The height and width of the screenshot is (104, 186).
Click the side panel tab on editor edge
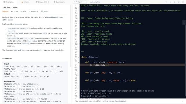[184, 23]
